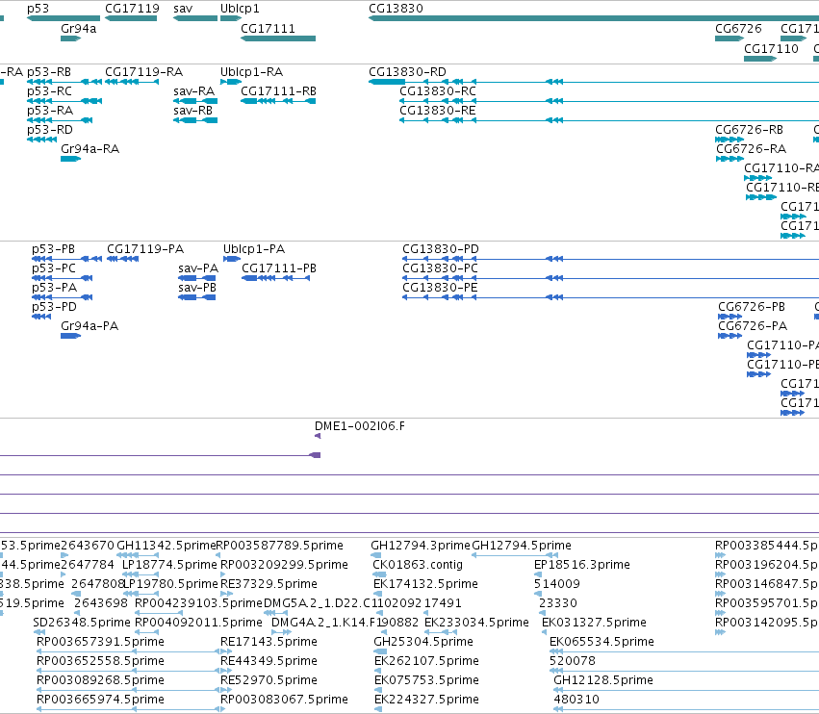Click EST SD26348.5prime
This screenshot has width=819, height=714.
click(x=82, y=623)
